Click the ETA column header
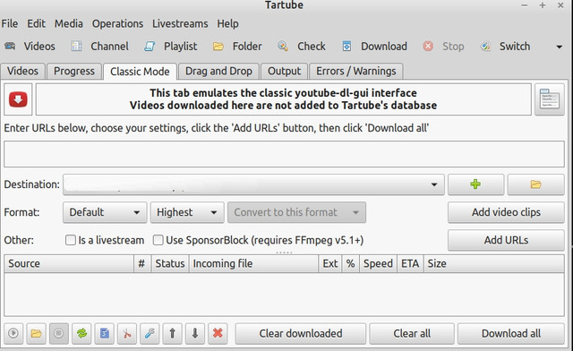 pos(410,263)
